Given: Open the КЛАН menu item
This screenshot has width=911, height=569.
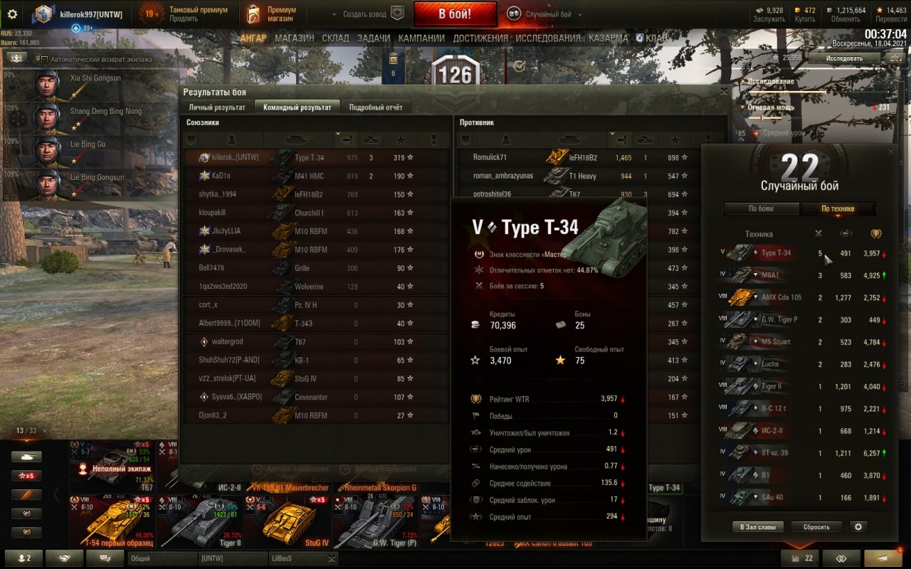Looking at the screenshot, I should click(652, 38).
